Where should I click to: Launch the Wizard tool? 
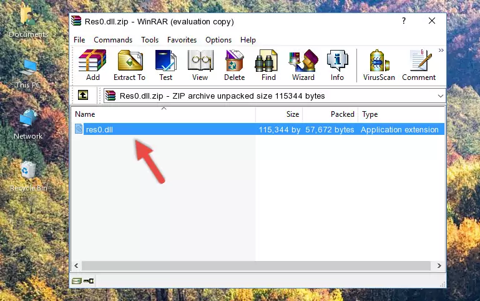[303, 65]
